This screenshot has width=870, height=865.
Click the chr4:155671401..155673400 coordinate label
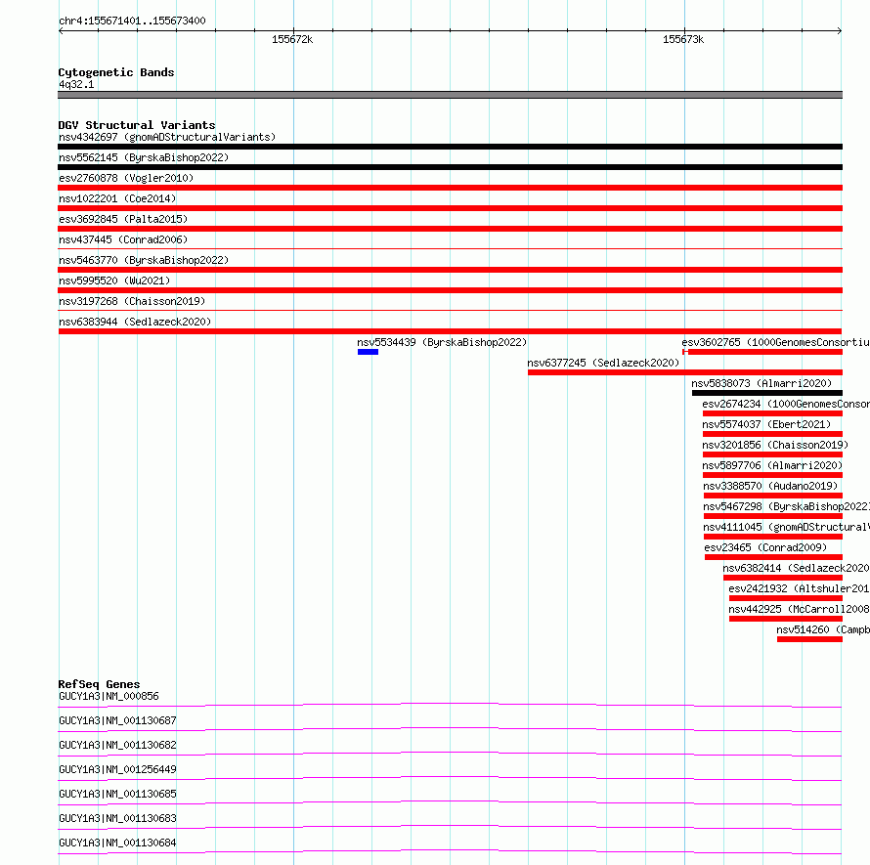[x=132, y=22]
